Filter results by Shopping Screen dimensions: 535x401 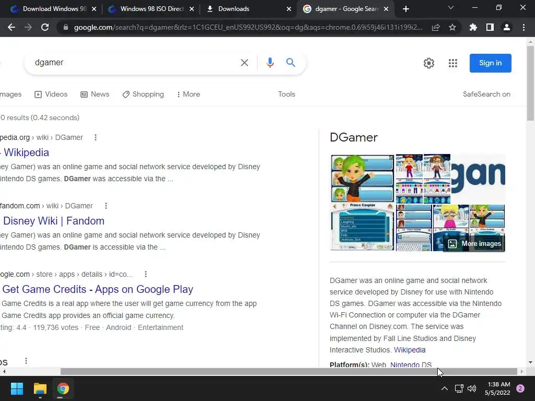coord(143,94)
